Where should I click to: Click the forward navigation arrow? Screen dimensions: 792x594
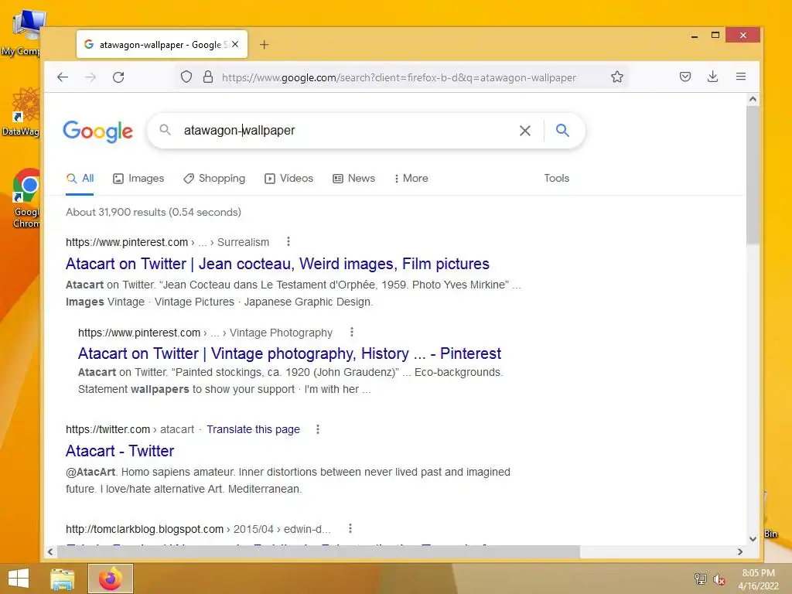tap(90, 77)
